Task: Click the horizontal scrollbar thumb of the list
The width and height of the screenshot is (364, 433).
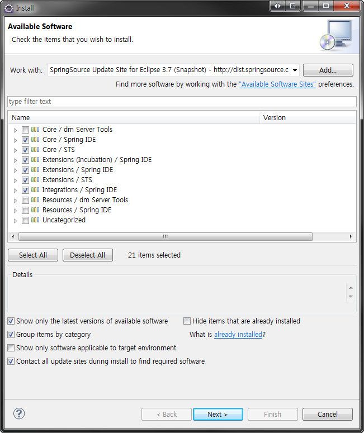Action: coord(166,237)
